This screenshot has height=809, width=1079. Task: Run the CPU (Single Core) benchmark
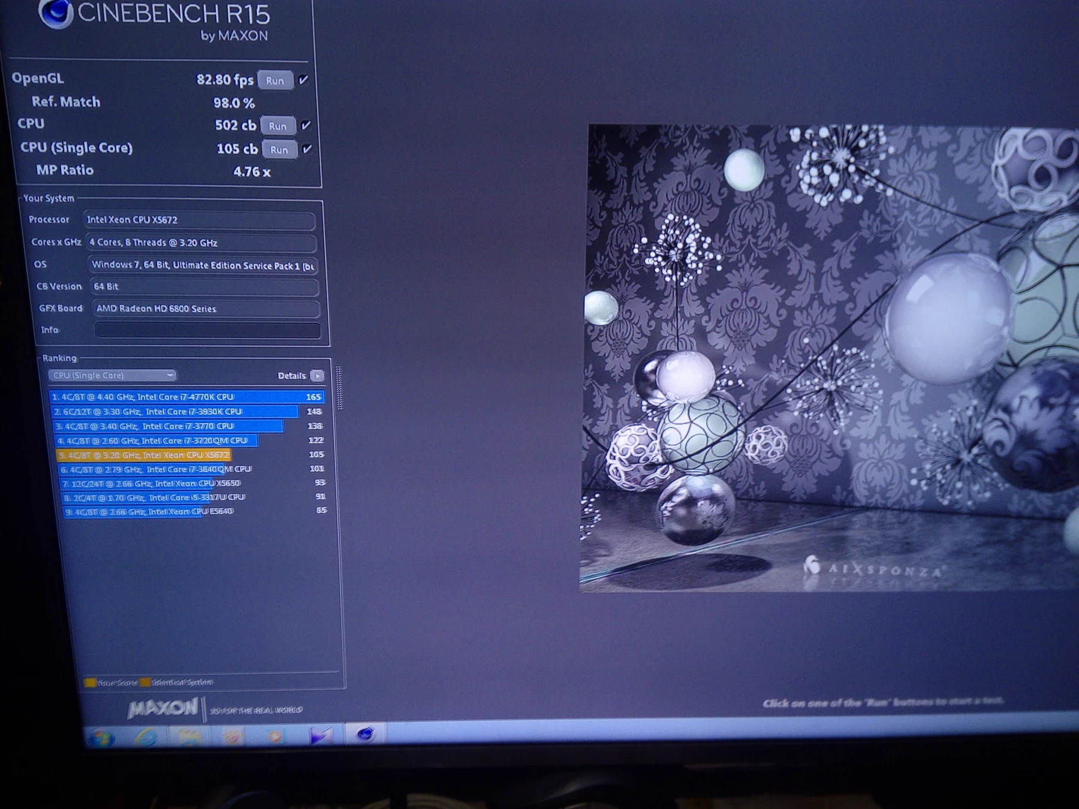(x=279, y=150)
